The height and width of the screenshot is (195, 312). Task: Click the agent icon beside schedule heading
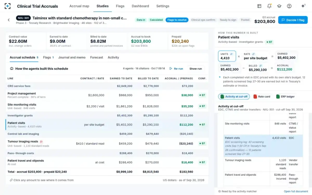point(12,69)
